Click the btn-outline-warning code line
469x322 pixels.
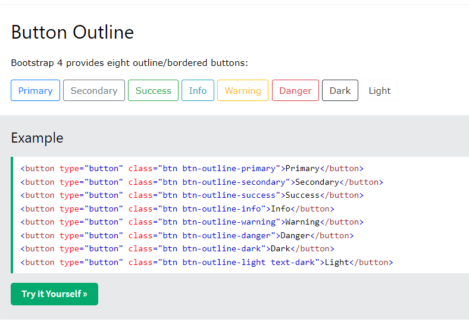click(192, 222)
